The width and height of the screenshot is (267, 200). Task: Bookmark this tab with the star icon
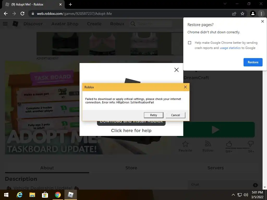(x=242, y=14)
